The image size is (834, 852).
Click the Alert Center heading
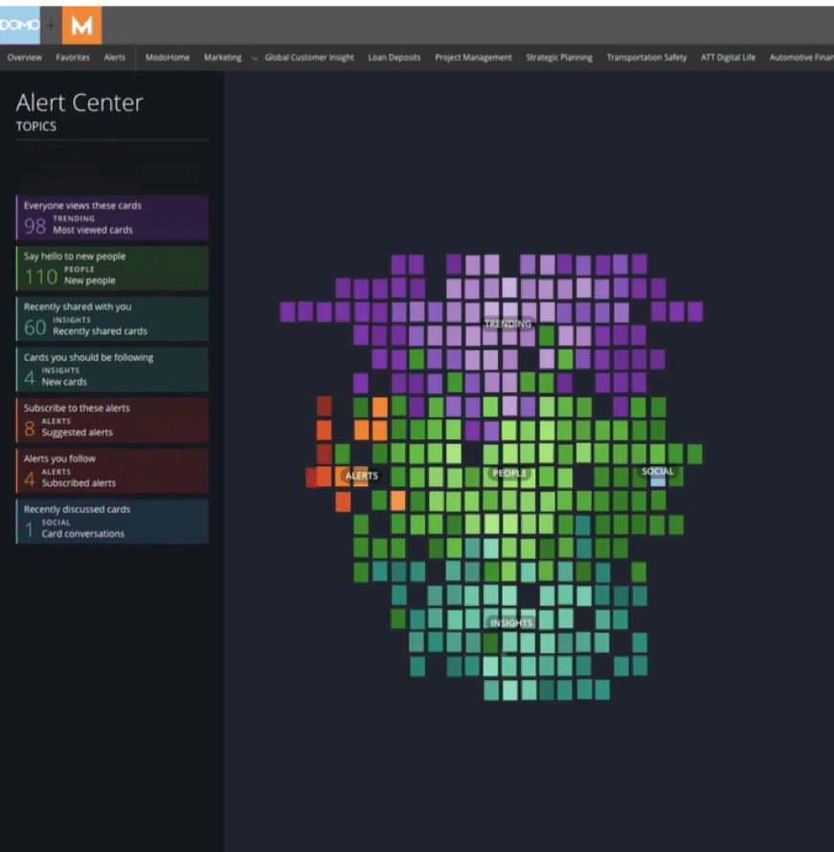click(x=79, y=102)
